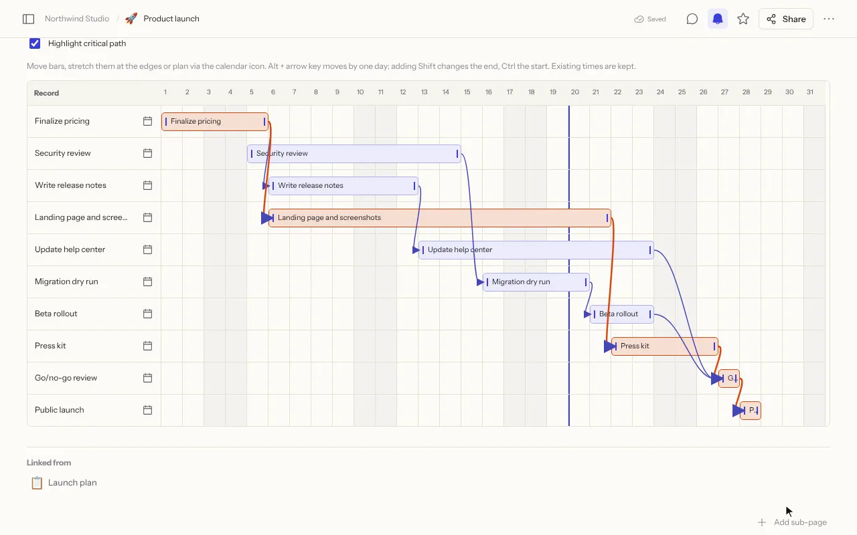
Task: Select the Public launch gantt bar
Action: [x=751, y=411]
